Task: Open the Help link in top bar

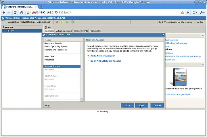Action: pyautogui.click(x=158, y=22)
